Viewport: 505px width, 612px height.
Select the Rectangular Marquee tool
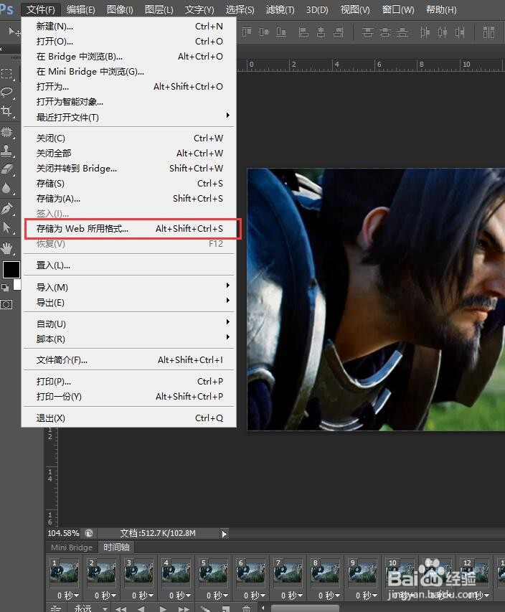point(6,73)
